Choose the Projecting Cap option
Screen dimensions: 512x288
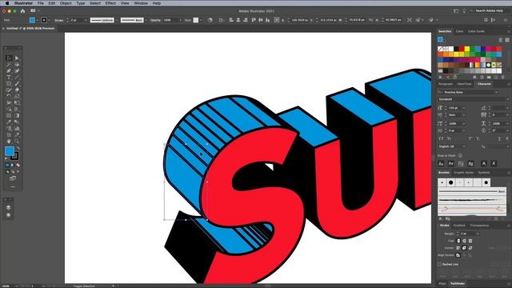point(470,241)
